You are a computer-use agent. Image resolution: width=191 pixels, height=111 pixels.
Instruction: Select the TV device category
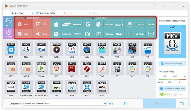point(151,34)
